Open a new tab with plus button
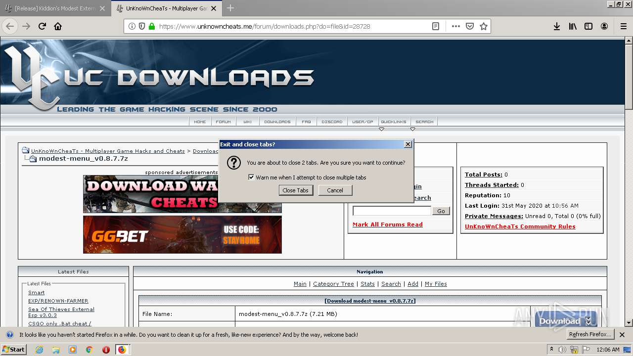 (230, 8)
